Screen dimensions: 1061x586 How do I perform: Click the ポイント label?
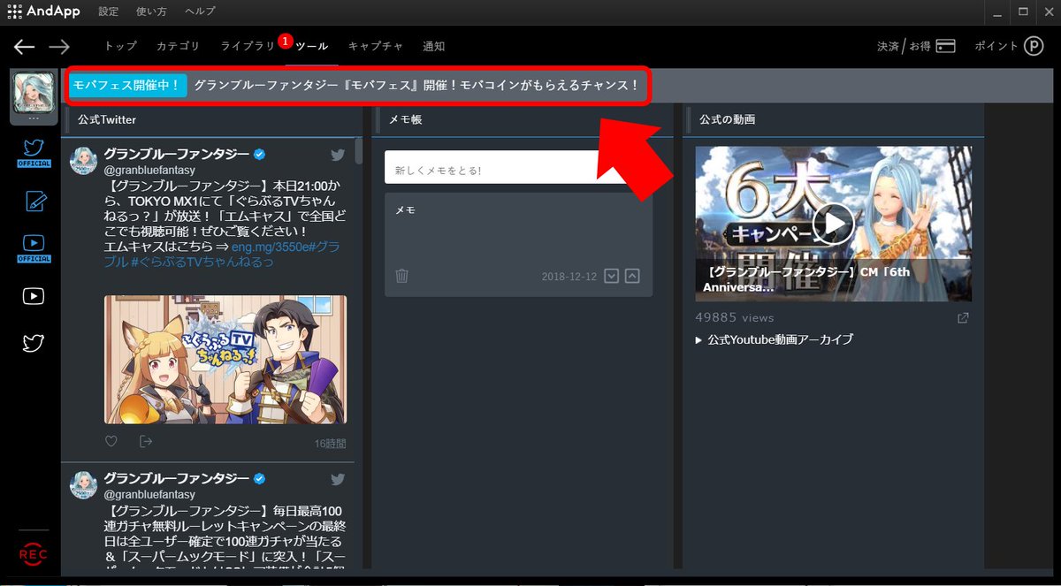click(996, 47)
